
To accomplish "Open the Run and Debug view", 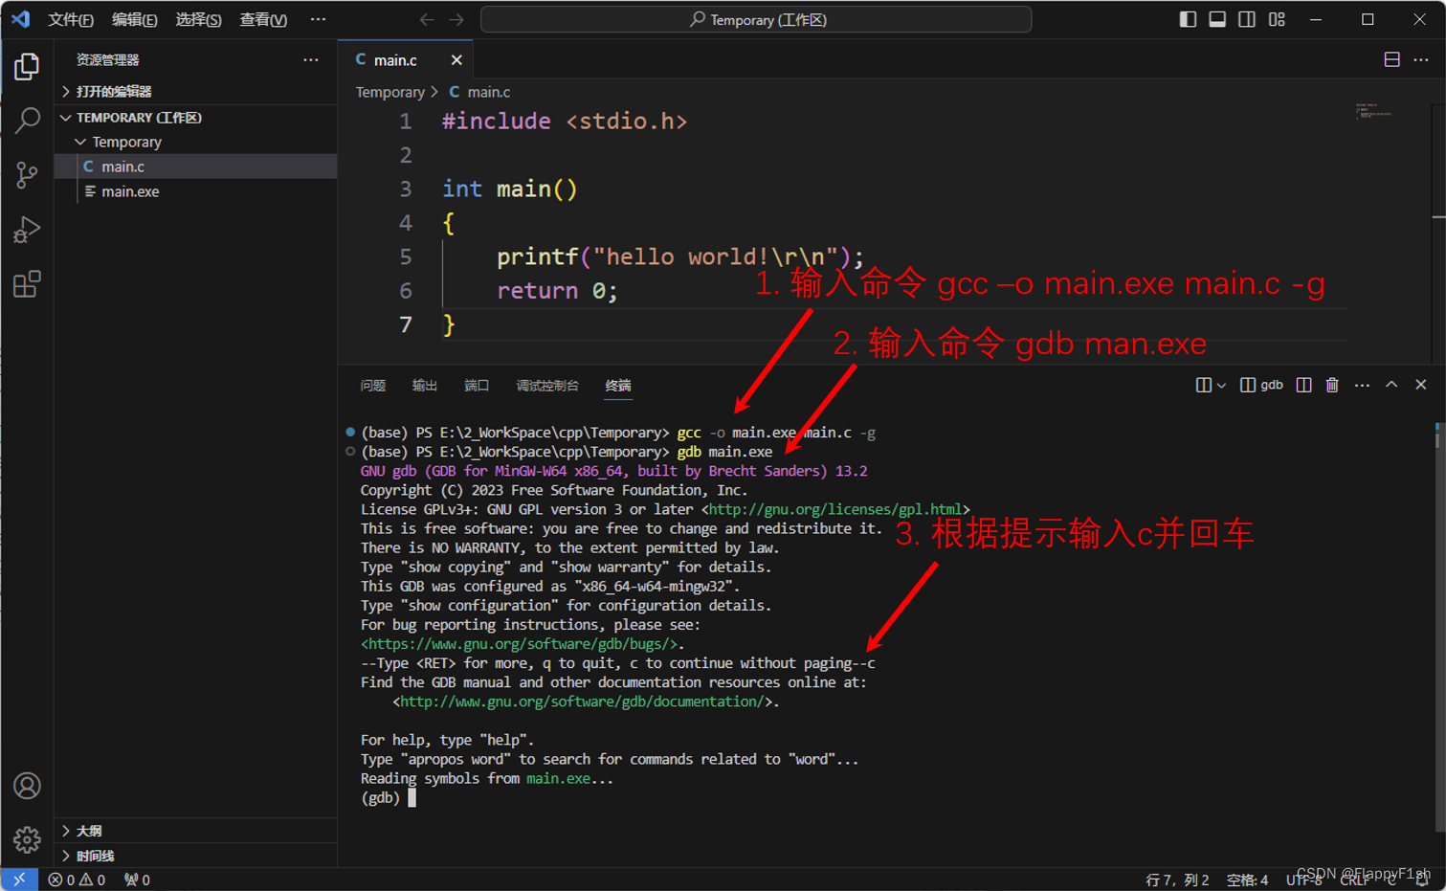I will click(27, 230).
